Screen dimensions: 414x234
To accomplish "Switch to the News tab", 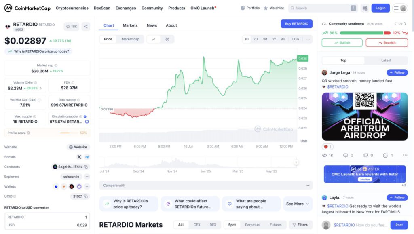I will [x=152, y=25].
